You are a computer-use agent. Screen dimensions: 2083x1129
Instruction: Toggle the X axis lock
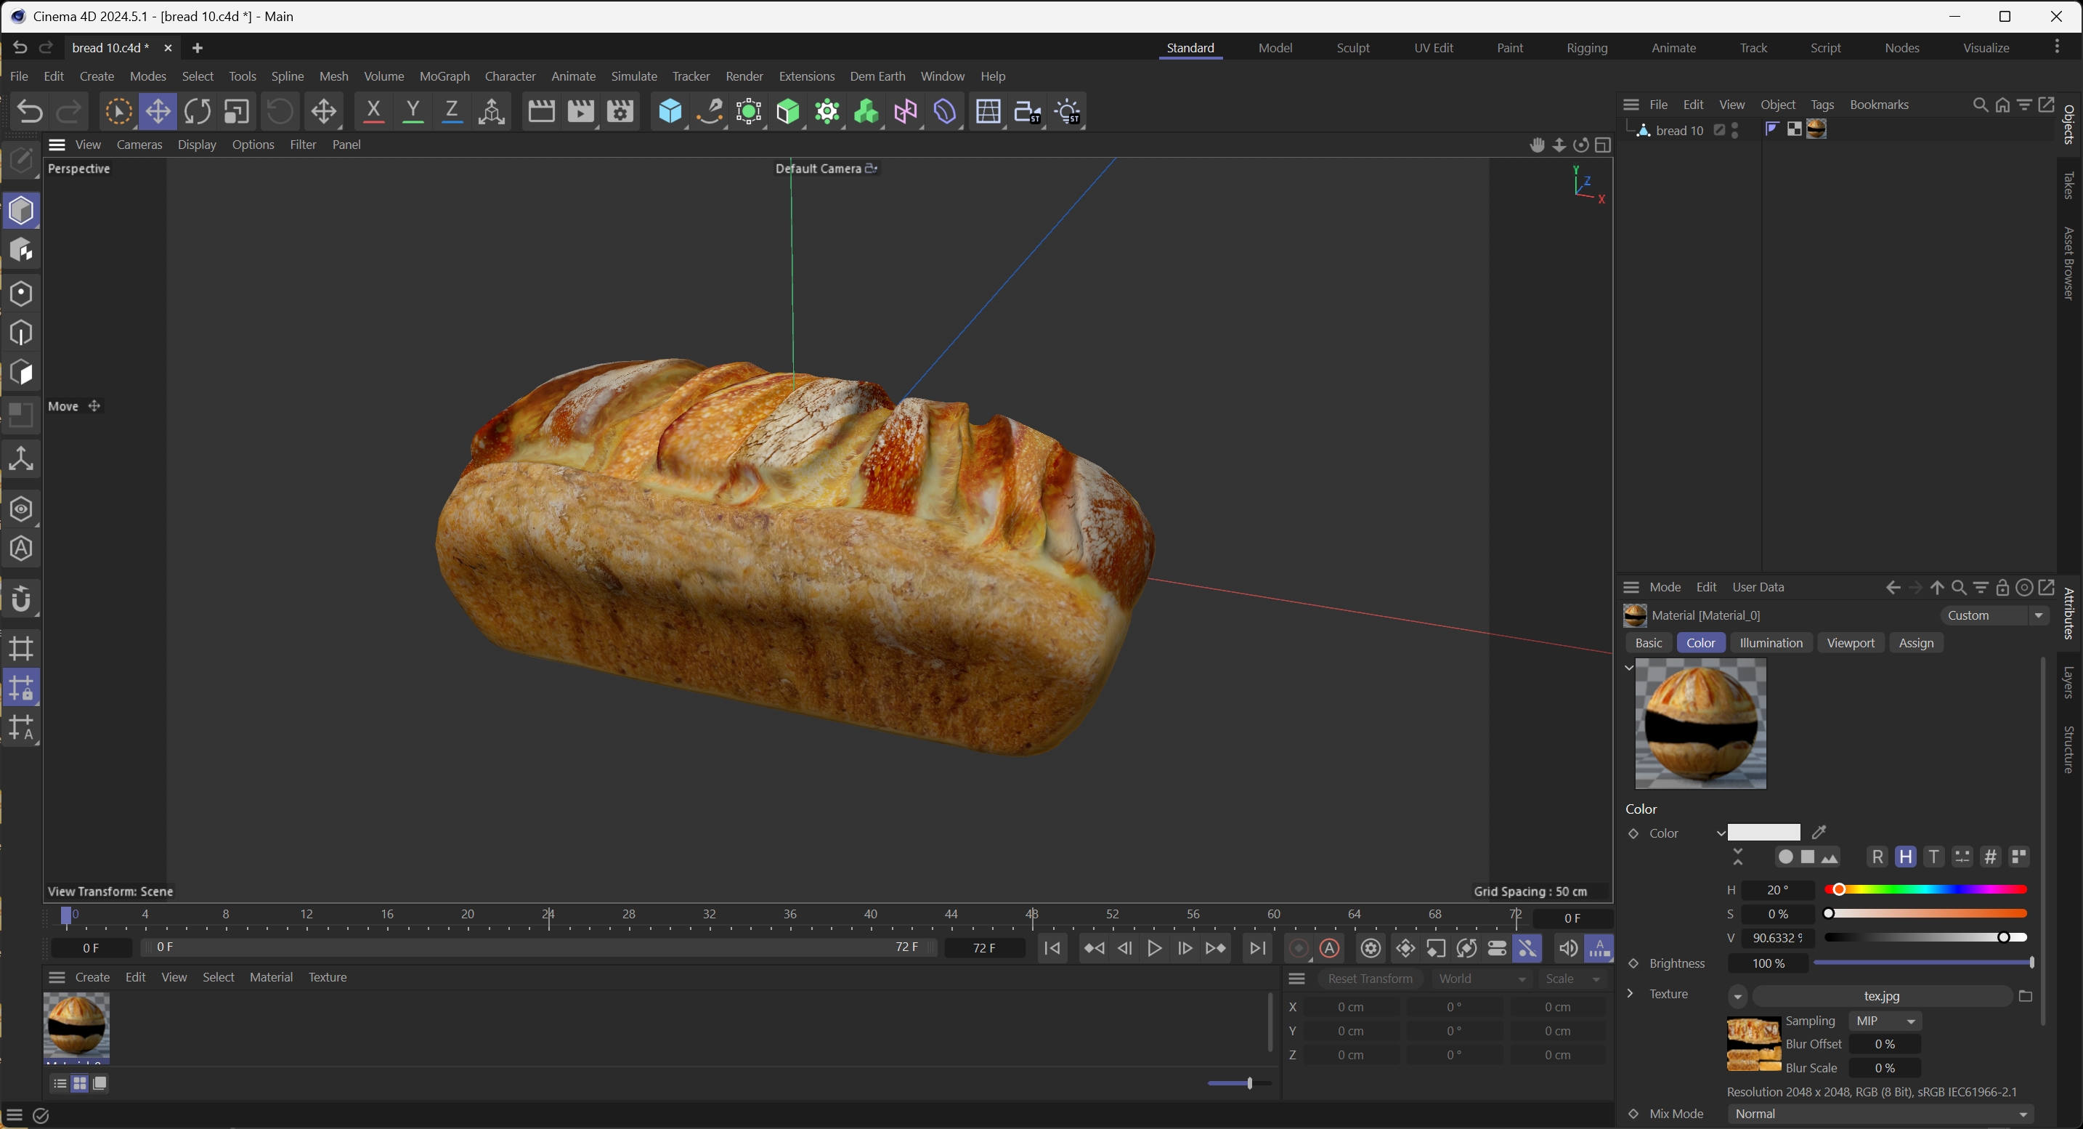click(x=373, y=112)
